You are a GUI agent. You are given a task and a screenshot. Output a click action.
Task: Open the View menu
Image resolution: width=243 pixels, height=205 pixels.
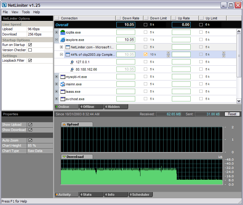15,12
